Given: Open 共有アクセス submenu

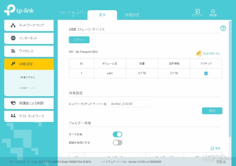Looking at the screenshot, I should pyautogui.click(x=27, y=77).
